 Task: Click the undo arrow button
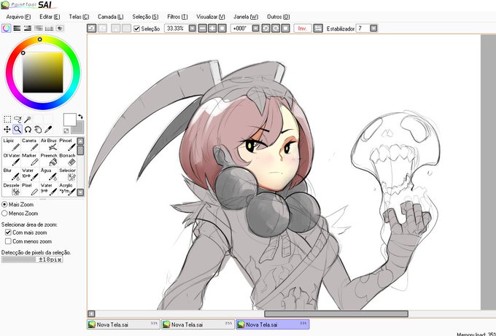[x=91, y=28]
